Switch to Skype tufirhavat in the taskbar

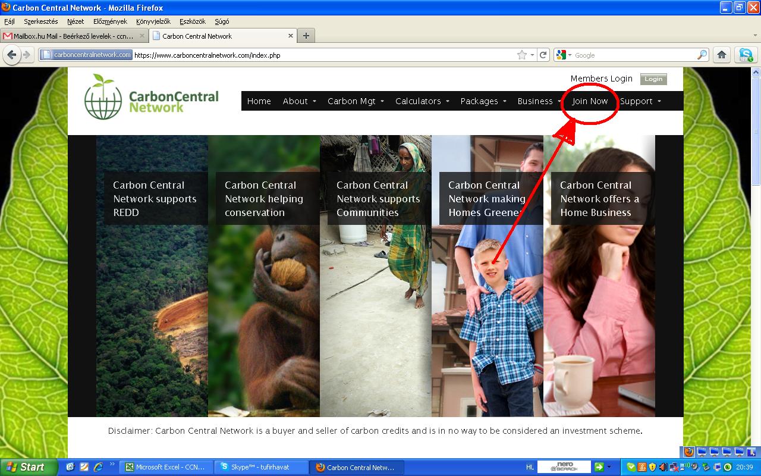click(260, 467)
